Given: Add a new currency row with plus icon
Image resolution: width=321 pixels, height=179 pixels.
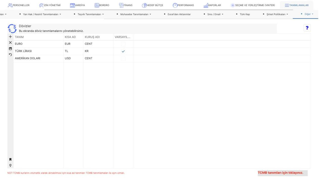Looking at the screenshot, I should click(10, 37).
